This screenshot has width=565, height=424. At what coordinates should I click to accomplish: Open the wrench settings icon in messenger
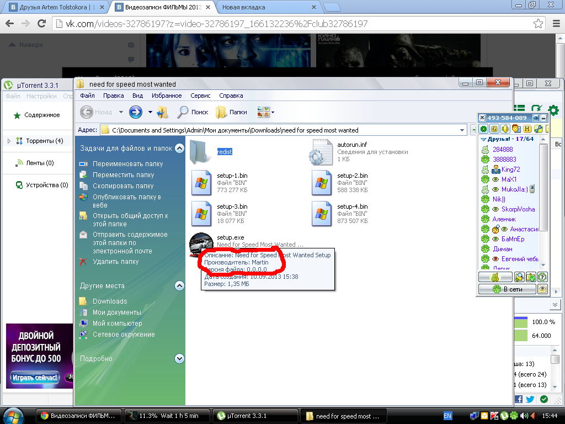[538, 129]
